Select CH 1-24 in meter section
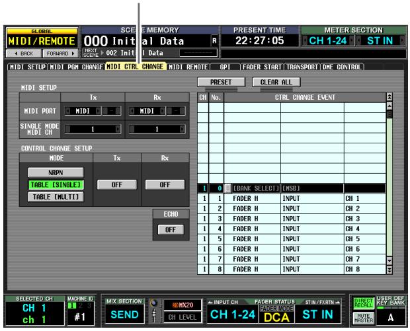Image resolution: width=410 pixels, height=331 pixels. pyautogui.click(x=328, y=41)
